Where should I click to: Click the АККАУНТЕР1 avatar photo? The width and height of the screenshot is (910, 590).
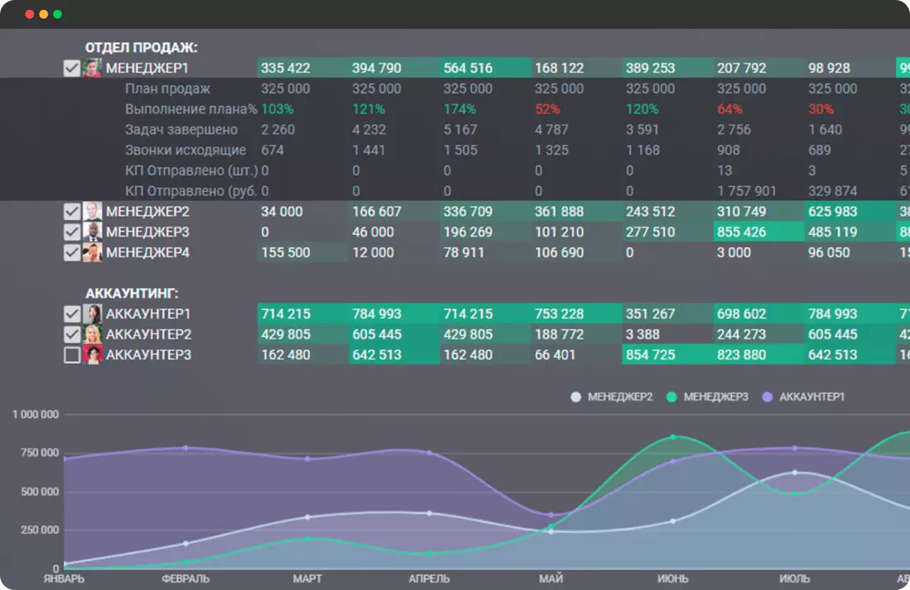point(92,314)
